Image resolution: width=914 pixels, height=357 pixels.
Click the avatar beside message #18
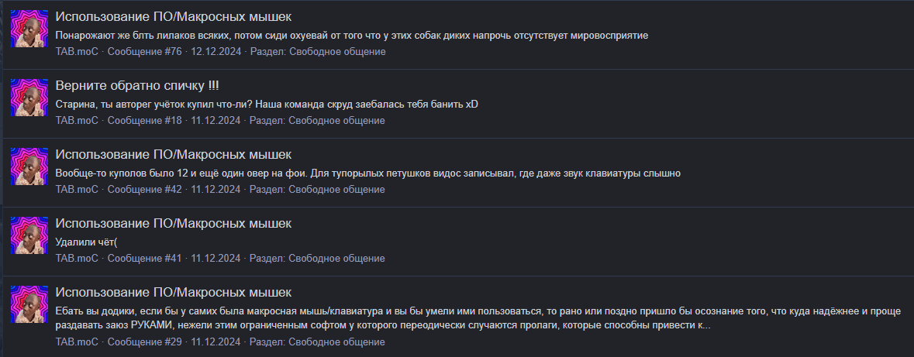tap(29, 98)
